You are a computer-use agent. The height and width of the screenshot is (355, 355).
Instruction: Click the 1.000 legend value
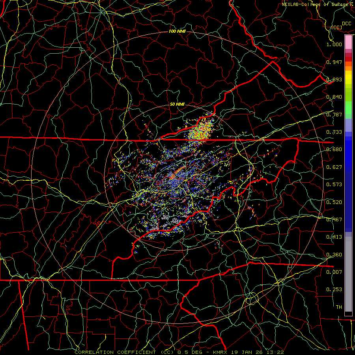click(x=334, y=44)
